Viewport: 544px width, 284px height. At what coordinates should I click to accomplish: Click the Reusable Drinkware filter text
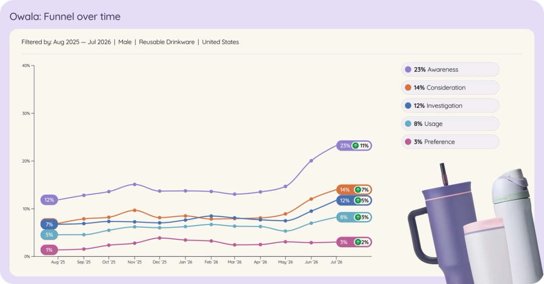coord(167,42)
